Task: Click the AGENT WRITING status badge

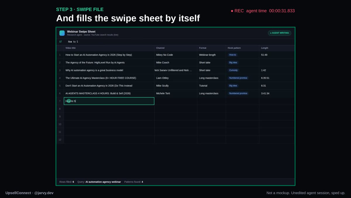Action: pos(279,33)
